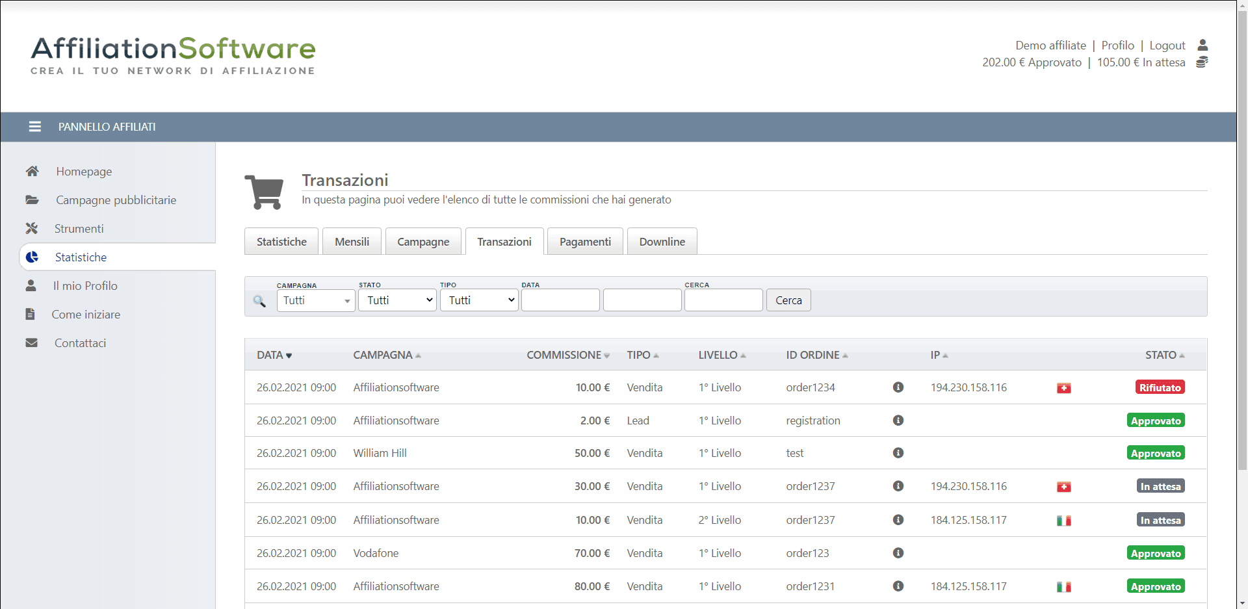The image size is (1248, 609).
Task: Open info icon for order1234
Action: 898,387
